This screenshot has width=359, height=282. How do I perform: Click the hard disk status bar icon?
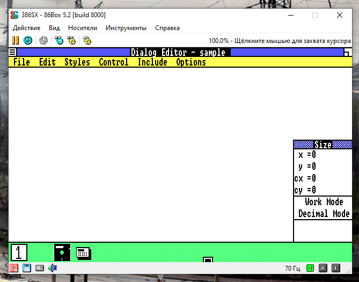(39, 267)
